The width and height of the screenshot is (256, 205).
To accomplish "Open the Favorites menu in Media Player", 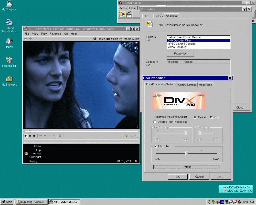I will 55,34.
